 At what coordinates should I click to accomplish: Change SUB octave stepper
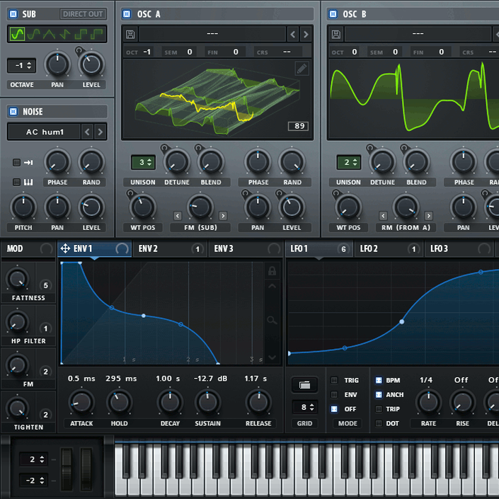[x=22, y=66]
